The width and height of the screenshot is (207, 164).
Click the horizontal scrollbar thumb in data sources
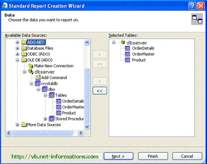click(42, 133)
